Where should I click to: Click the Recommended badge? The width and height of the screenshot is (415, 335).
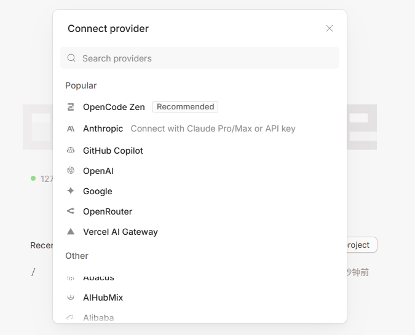click(185, 107)
